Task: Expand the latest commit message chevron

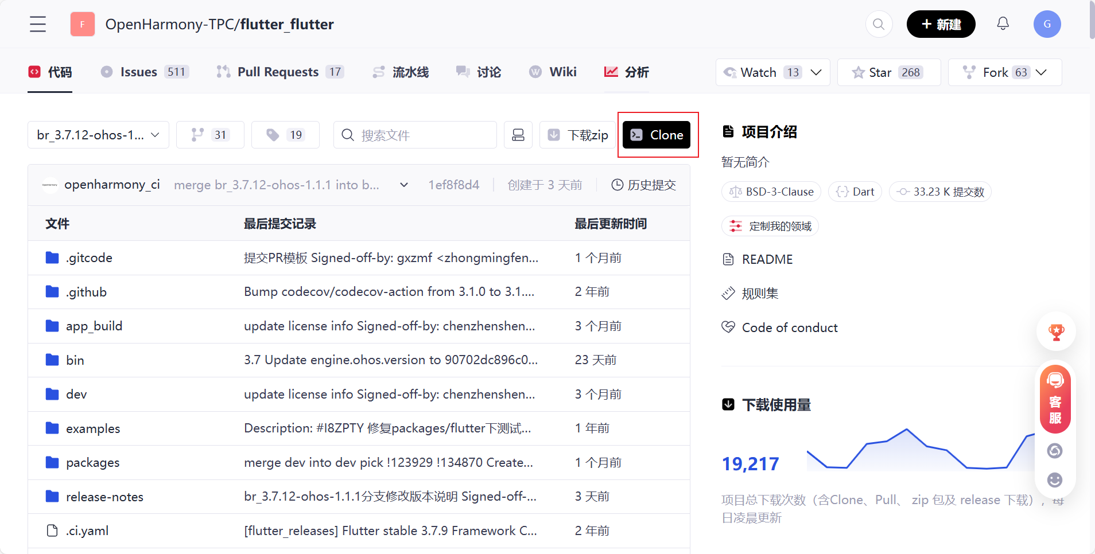Action: coord(404,185)
